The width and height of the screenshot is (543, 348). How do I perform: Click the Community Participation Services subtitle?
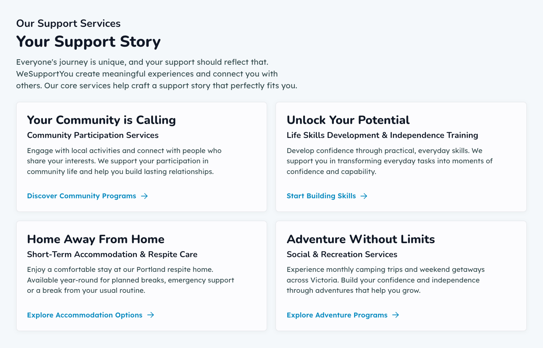tap(93, 135)
